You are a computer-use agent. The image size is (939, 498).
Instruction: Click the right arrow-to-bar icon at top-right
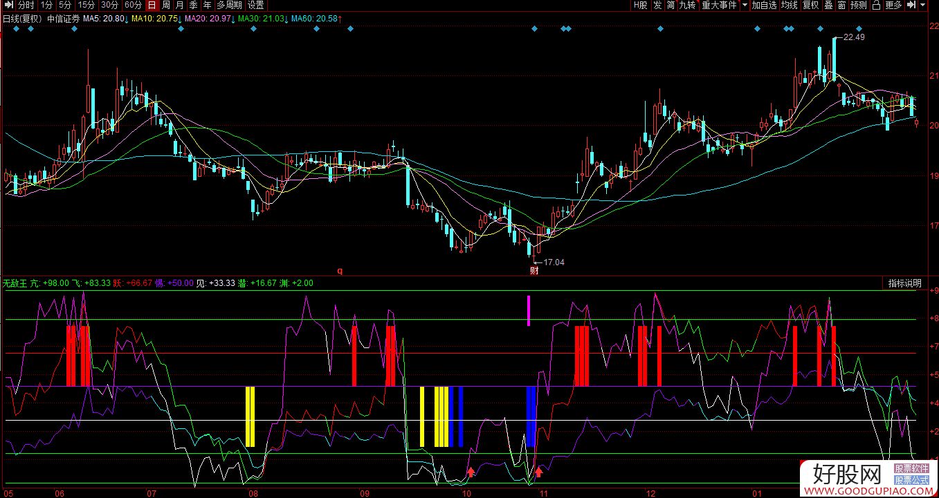pos(911,6)
